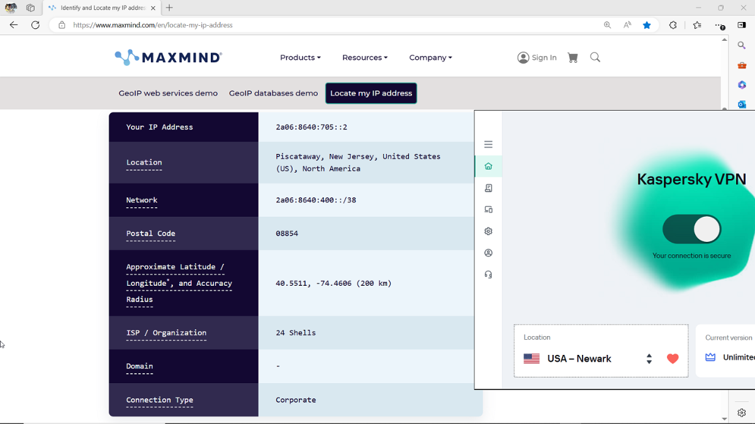
Task: Expand the Resources dropdown menu
Action: coord(364,58)
